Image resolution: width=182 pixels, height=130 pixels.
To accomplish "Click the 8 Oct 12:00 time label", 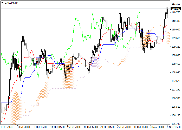I will pyautogui.click(x=40, y=127).
